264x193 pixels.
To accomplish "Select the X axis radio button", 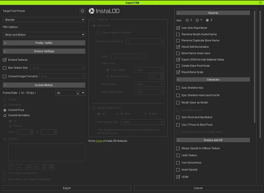I will [187, 20].
